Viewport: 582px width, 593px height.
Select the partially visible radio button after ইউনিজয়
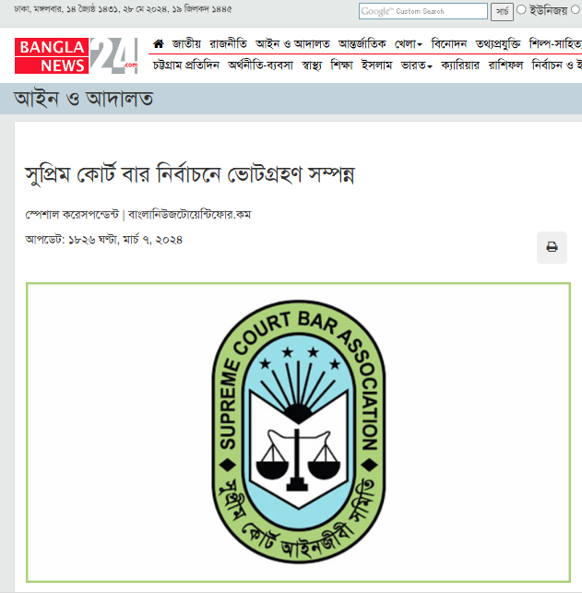pos(576,10)
